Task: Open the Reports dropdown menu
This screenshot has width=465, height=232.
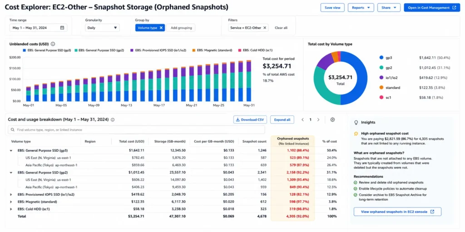Action: point(361,8)
